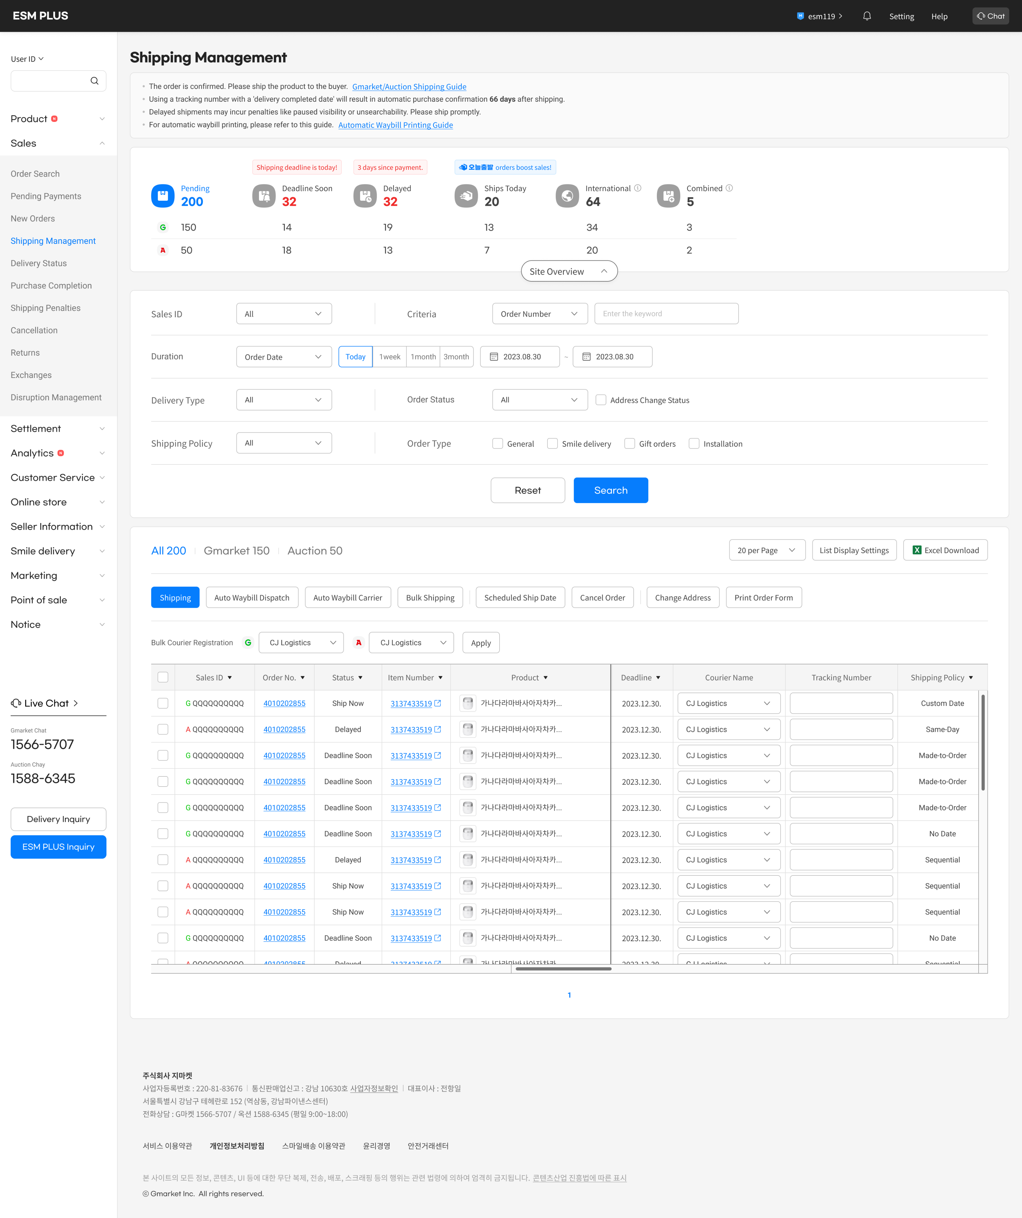Open Delivery Status in Sales menu
The width and height of the screenshot is (1022, 1218).
(39, 263)
